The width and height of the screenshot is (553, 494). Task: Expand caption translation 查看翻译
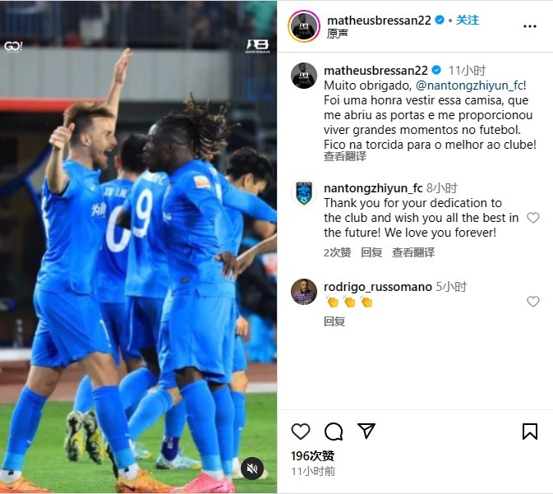coord(345,156)
